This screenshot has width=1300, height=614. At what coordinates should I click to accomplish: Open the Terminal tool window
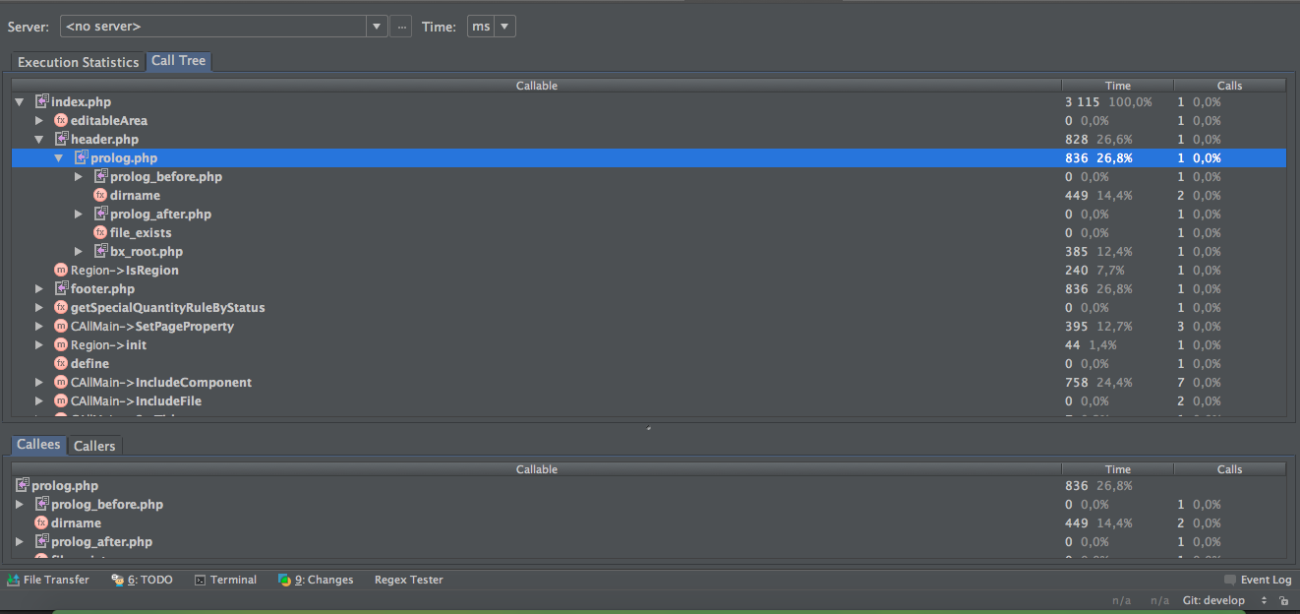point(225,580)
